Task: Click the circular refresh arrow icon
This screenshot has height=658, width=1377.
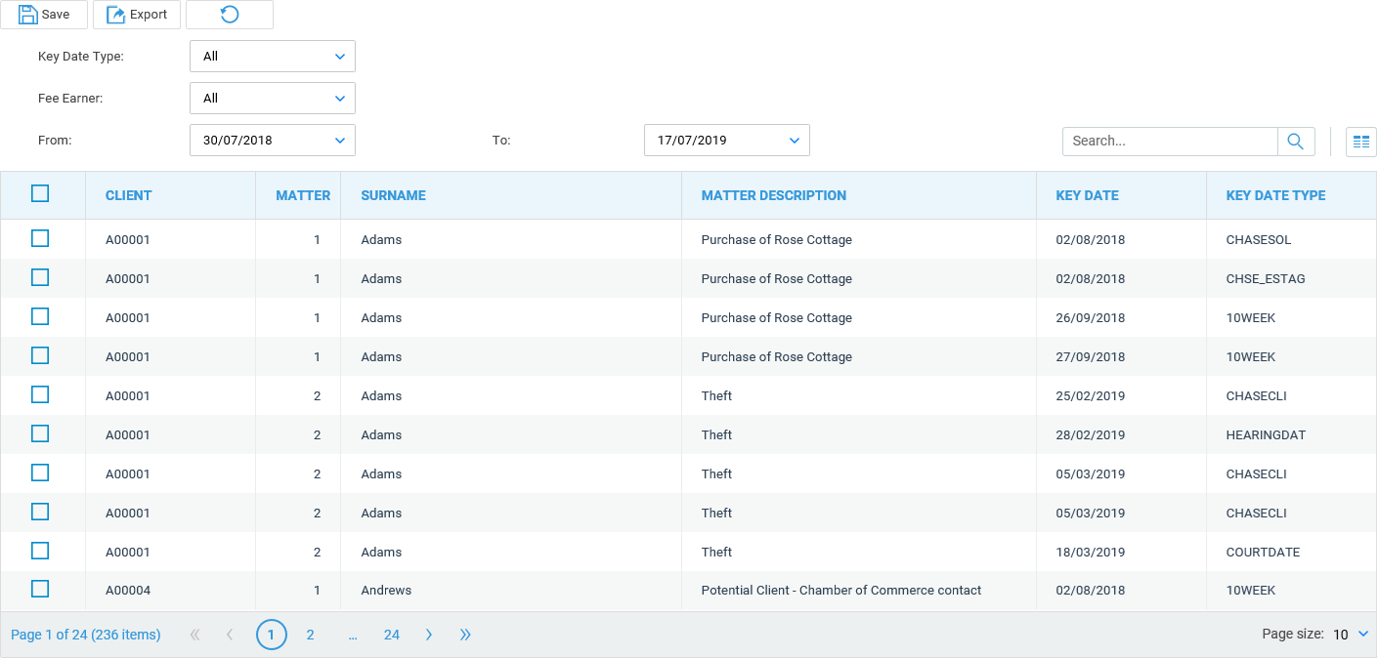Action: pyautogui.click(x=230, y=15)
